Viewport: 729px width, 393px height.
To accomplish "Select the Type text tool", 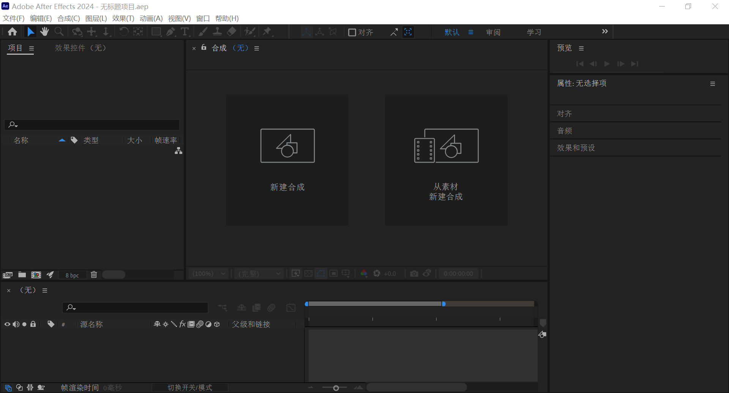I will (185, 32).
